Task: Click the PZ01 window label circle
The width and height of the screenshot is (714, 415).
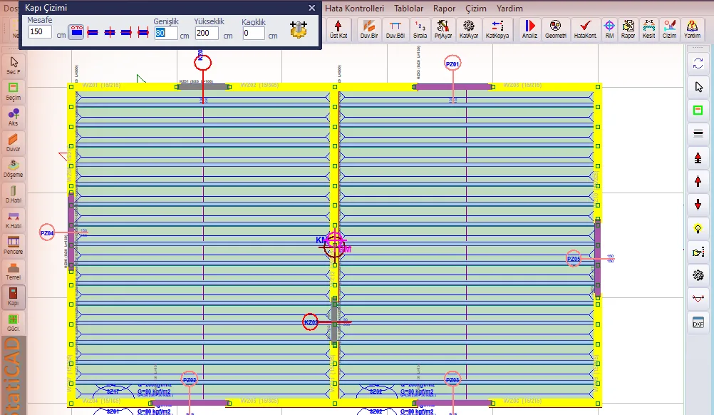Action: point(452,63)
